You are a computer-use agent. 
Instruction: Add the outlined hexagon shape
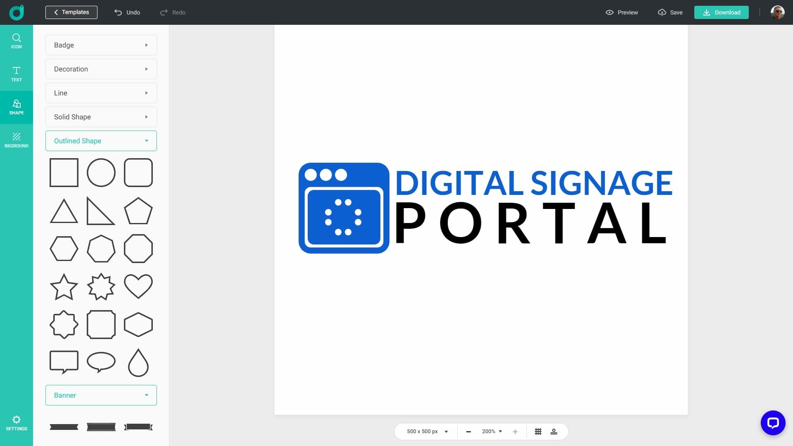(x=64, y=249)
